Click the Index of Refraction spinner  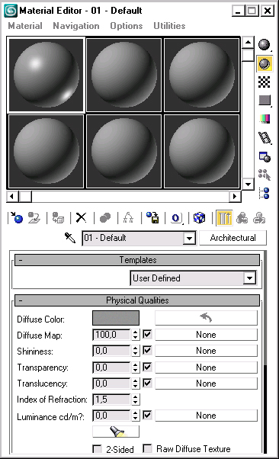pos(135,400)
